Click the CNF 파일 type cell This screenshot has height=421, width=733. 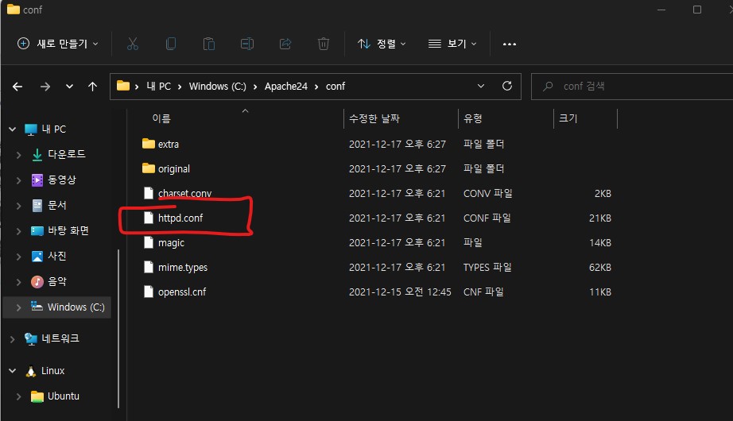click(x=483, y=292)
